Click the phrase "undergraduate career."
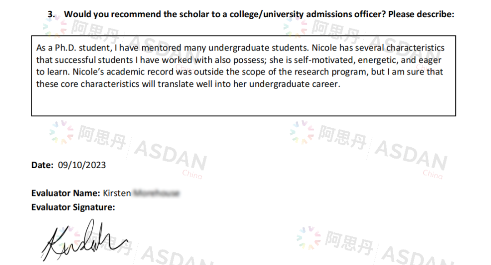 point(295,84)
